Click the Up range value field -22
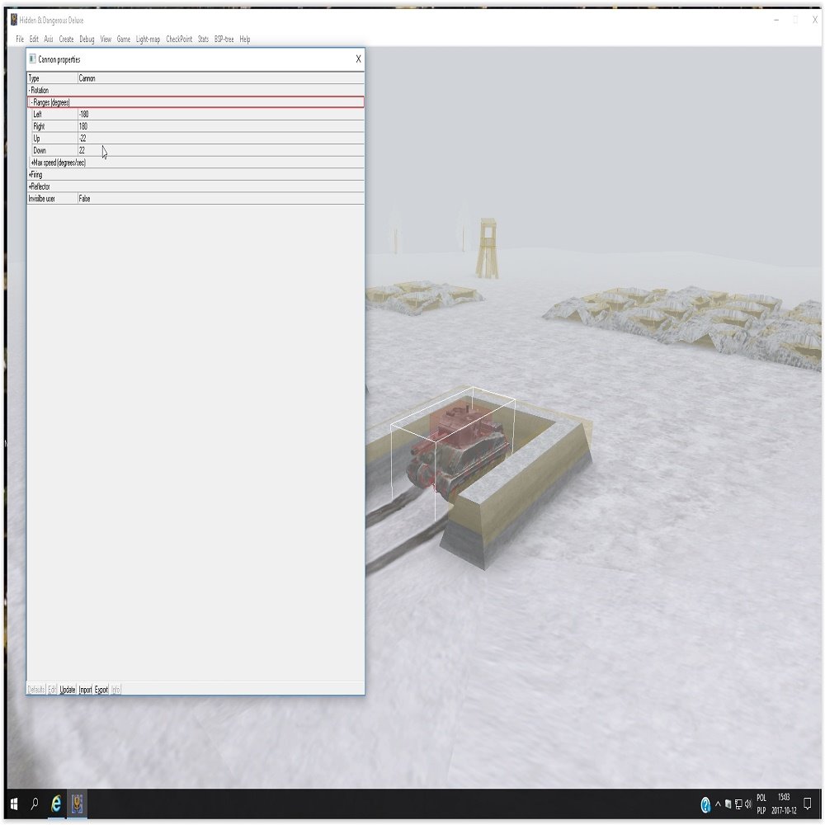The width and height of the screenshot is (825, 825). click(x=220, y=139)
